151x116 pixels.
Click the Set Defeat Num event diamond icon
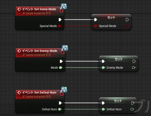pyautogui.click(x=19, y=92)
